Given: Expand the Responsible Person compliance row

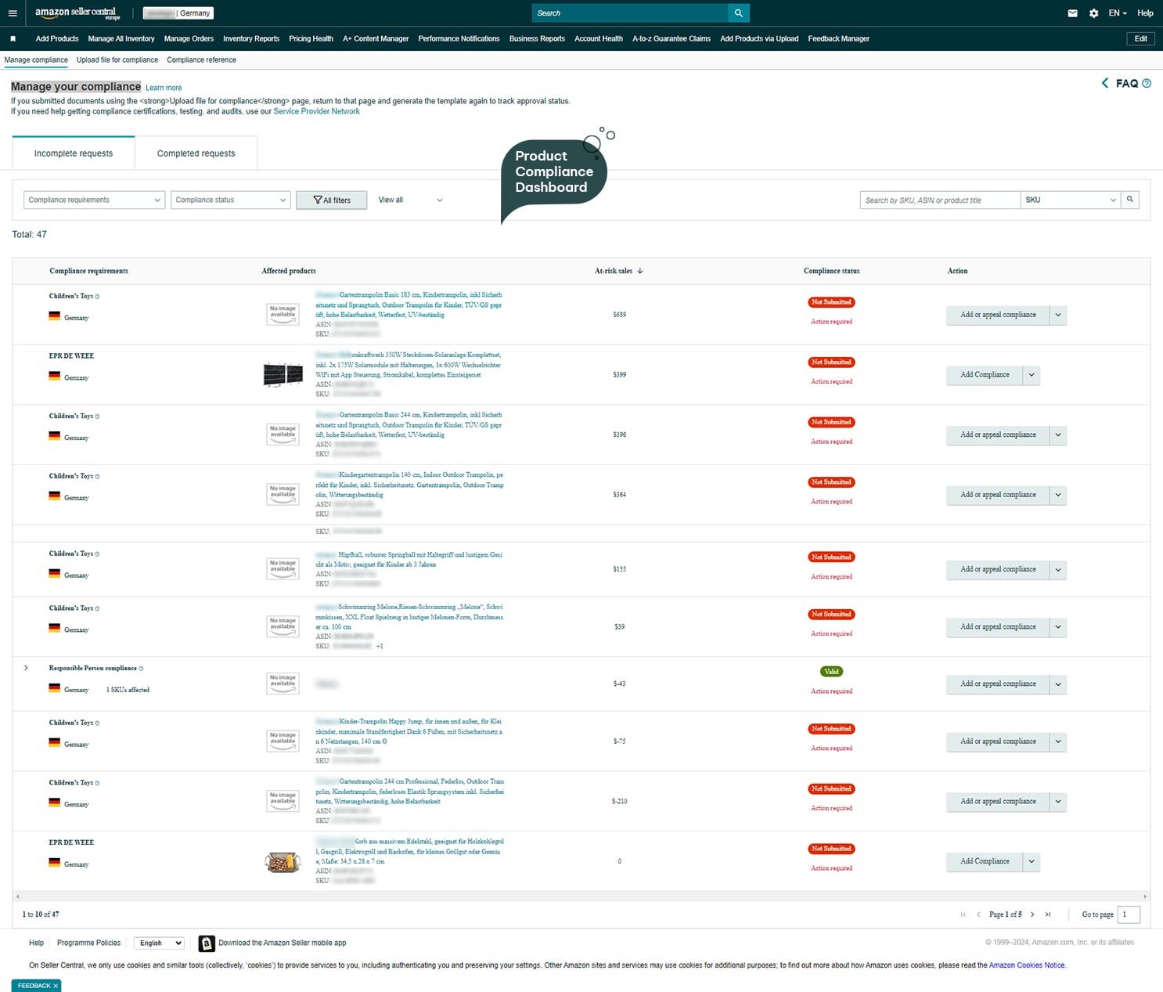Looking at the screenshot, I should (26, 668).
